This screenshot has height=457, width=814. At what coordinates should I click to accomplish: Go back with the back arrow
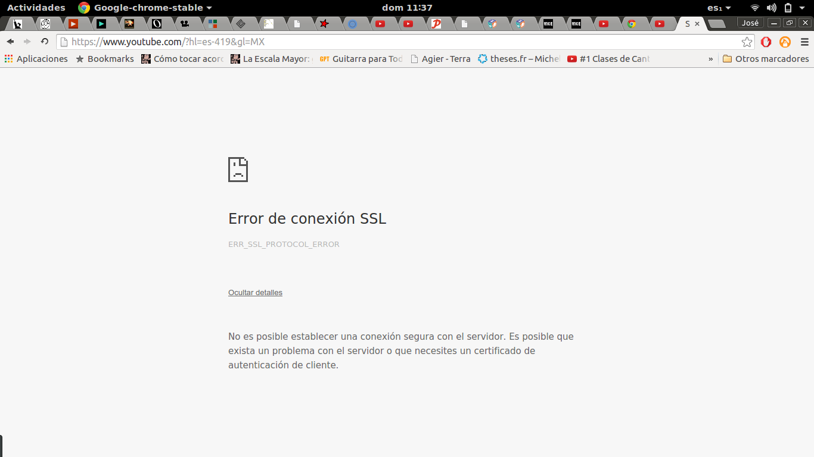10,42
